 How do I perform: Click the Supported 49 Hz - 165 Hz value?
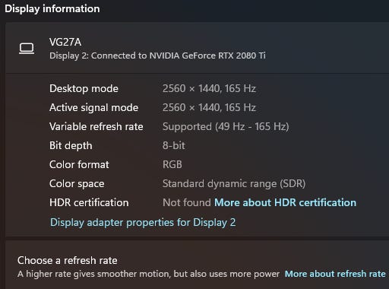(226, 126)
